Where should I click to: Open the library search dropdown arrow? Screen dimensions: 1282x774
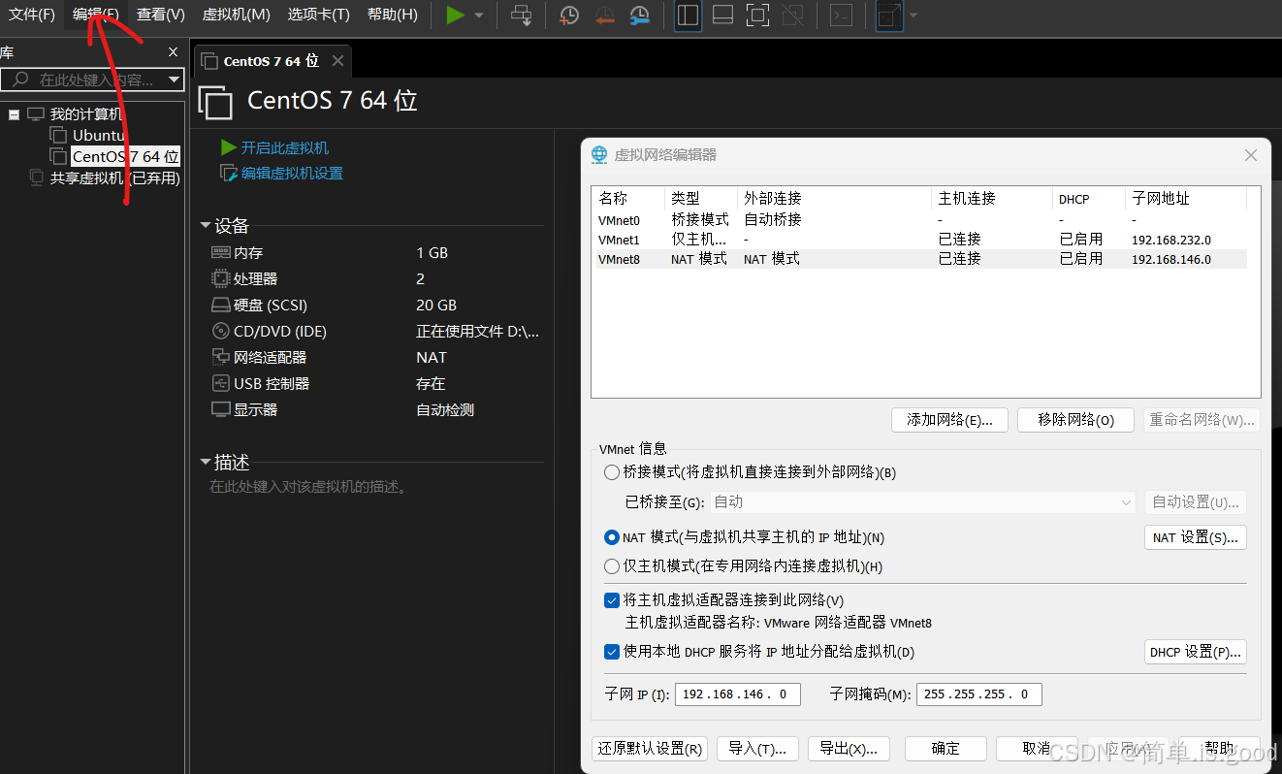coord(174,80)
